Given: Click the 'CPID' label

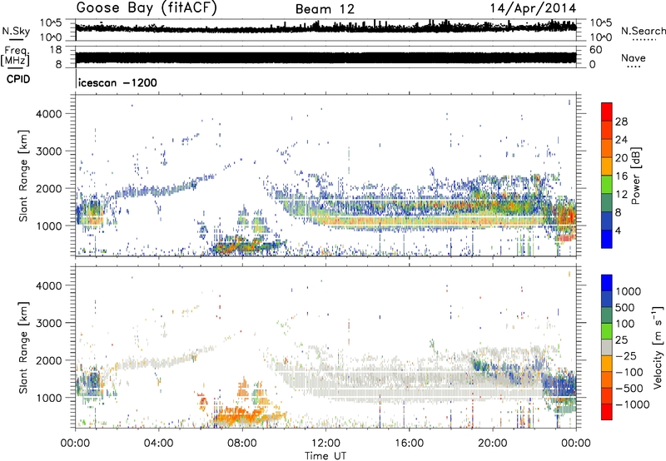Looking at the screenshot, I should [x=18, y=79].
